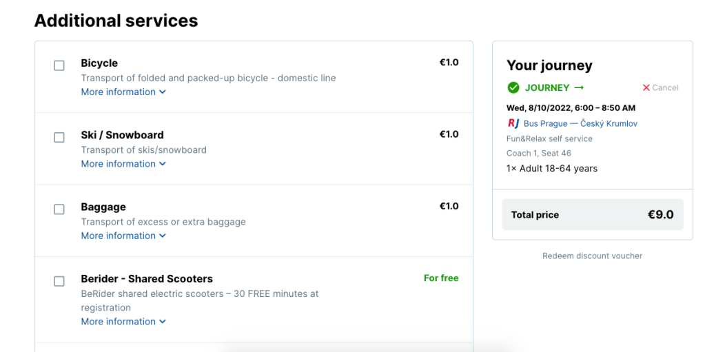Image resolution: width=705 pixels, height=352 pixels.
Task: Click the green journey checkmark icon
Action: (513, 87)
